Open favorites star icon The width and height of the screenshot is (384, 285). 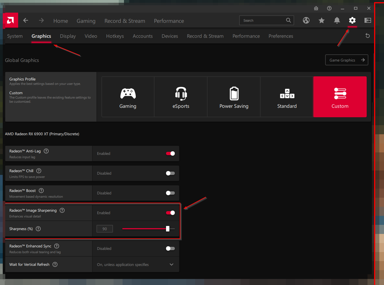coord(322,20)
